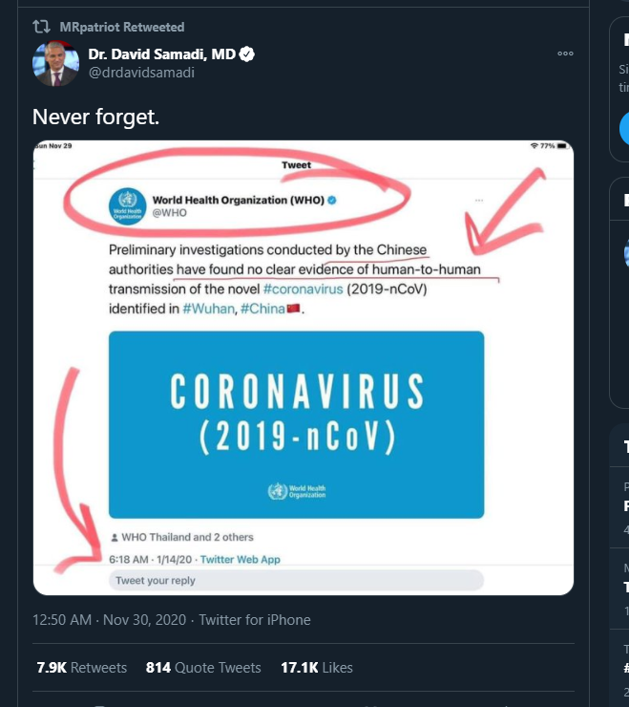This screenshot has height=707, width=629.
Task: Click the battery icon in the screenshot status bar
Action: click(x=563, y=145)
